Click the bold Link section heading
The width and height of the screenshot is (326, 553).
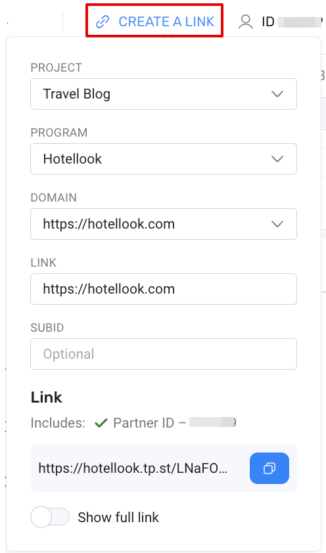47,397
